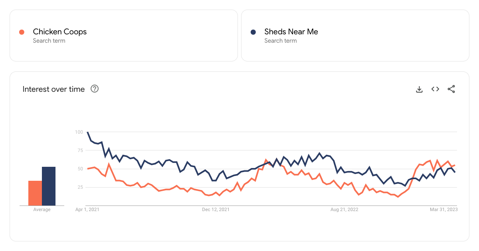Click the navy line's peak at 100

(x=87, y=132)
